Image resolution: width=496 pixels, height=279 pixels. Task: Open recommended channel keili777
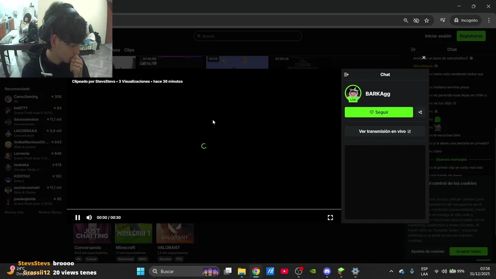pos(33,110)
